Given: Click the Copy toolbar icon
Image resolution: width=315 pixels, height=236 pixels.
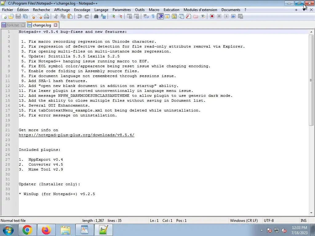Looking at the screenshot, I should click(63, 17).
